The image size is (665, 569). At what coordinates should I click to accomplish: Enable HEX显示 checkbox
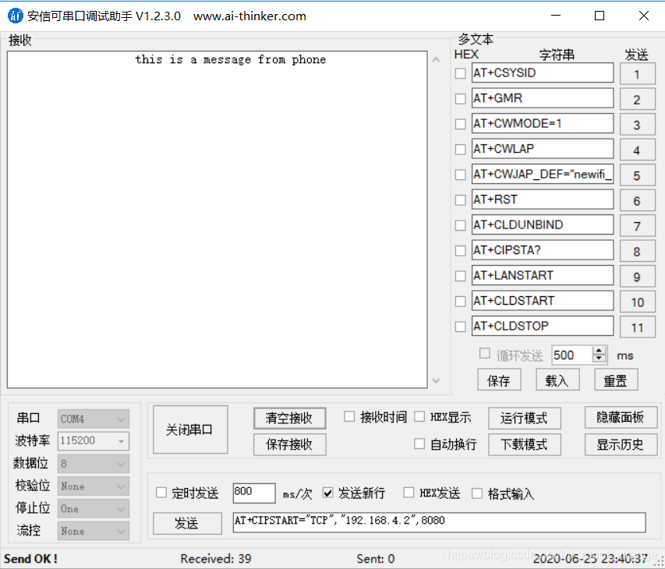click(x=419, y=416)
